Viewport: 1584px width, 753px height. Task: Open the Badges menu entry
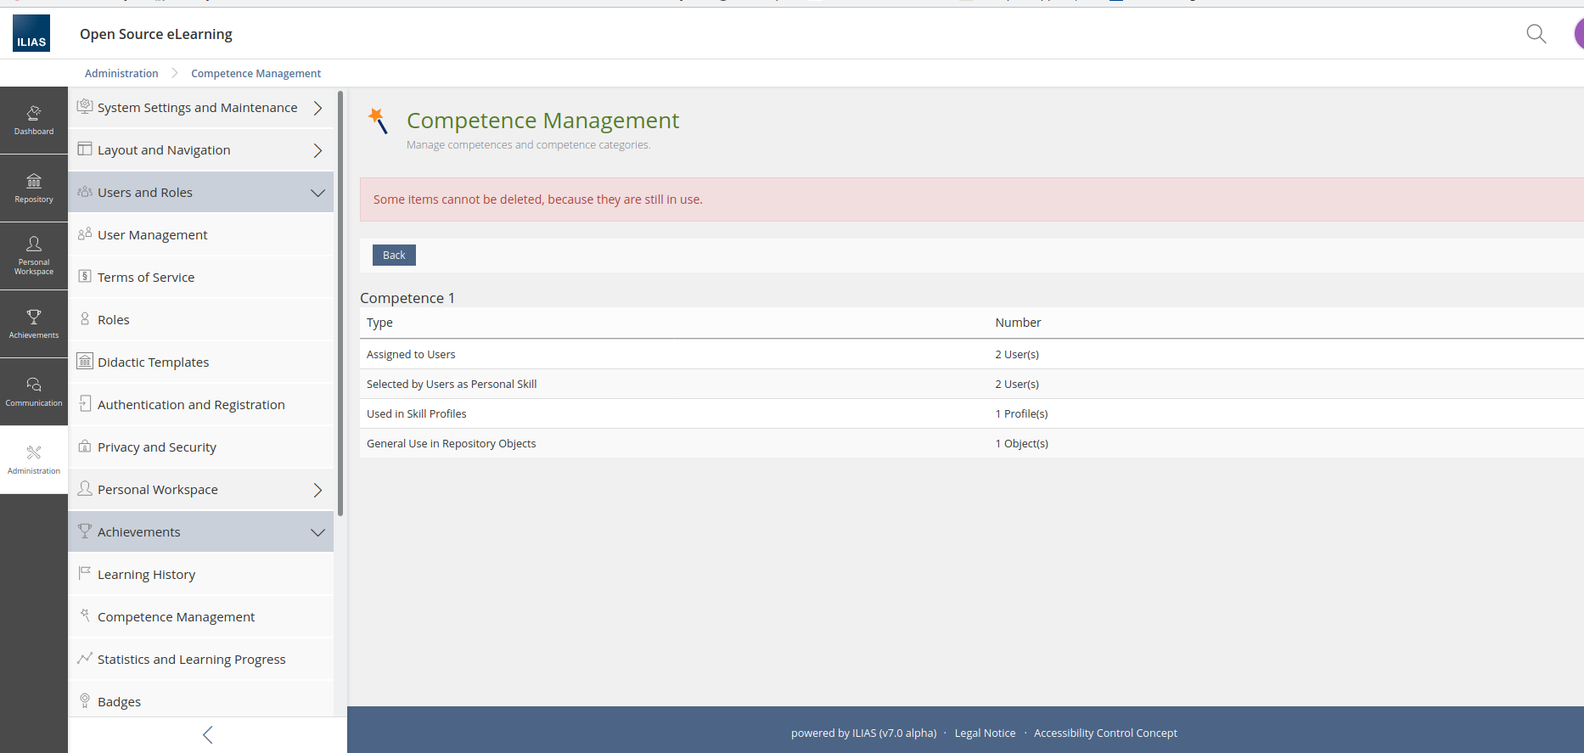pyautogui.click(x=119, y=702)
